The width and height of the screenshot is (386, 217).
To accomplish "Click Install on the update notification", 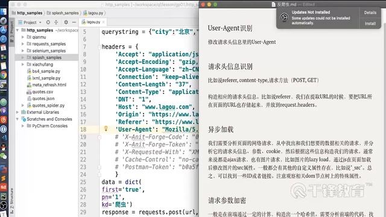I will pyautogui.click(x=370, y=24).
